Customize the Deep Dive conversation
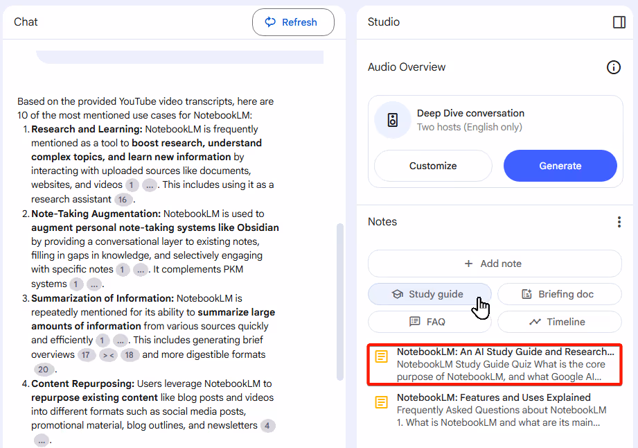The image size is (638, 448). pos(433,166)
